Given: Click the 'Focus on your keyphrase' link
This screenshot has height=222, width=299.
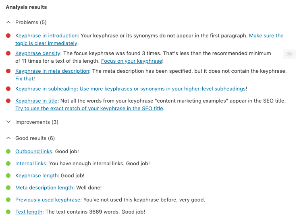Looking at the screenshot, I should click(x=131, y=61).
